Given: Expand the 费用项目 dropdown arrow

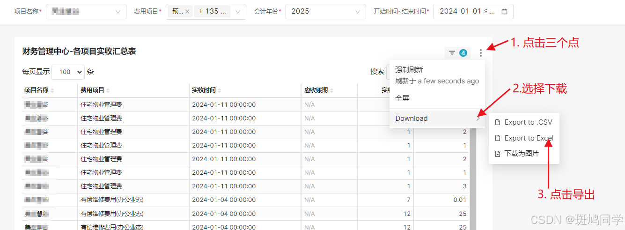Looking at the screenshot, I should (238, 12).
